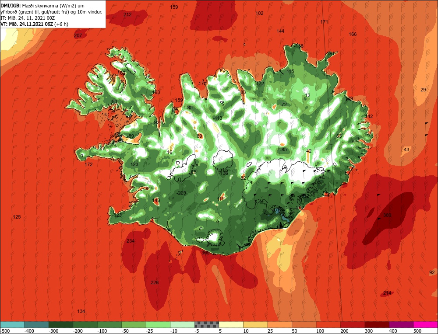Click the '234' value off the southwest coast

131,241
